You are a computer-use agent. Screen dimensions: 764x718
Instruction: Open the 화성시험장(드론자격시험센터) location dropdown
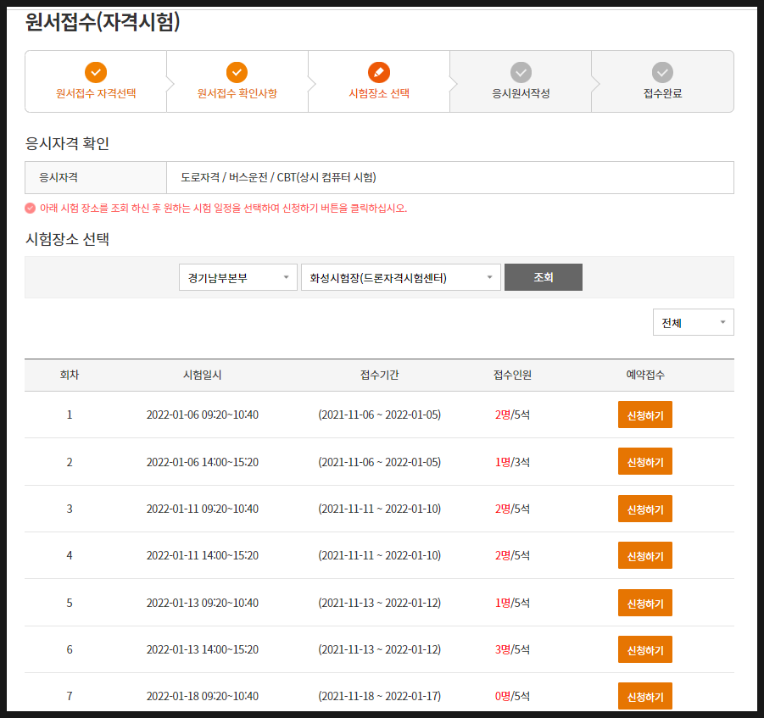400,277
